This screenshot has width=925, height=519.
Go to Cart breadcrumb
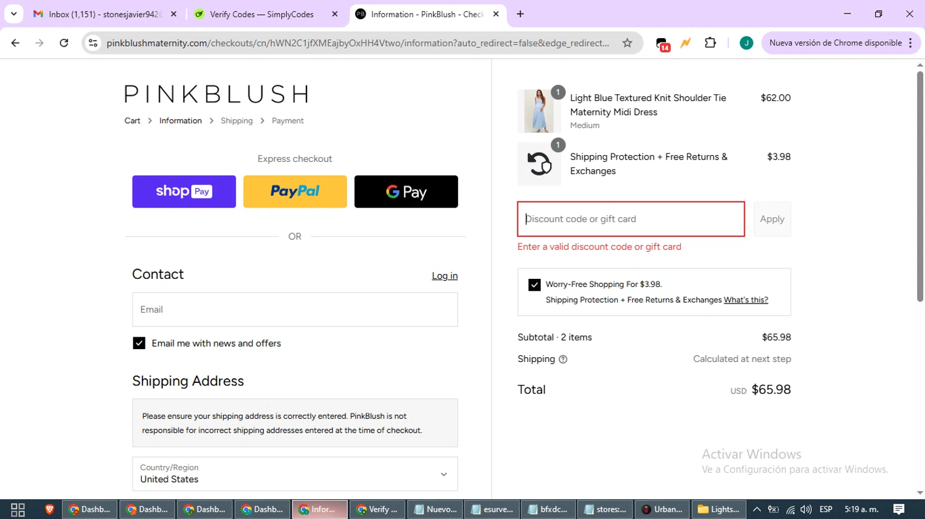point(132,121)
